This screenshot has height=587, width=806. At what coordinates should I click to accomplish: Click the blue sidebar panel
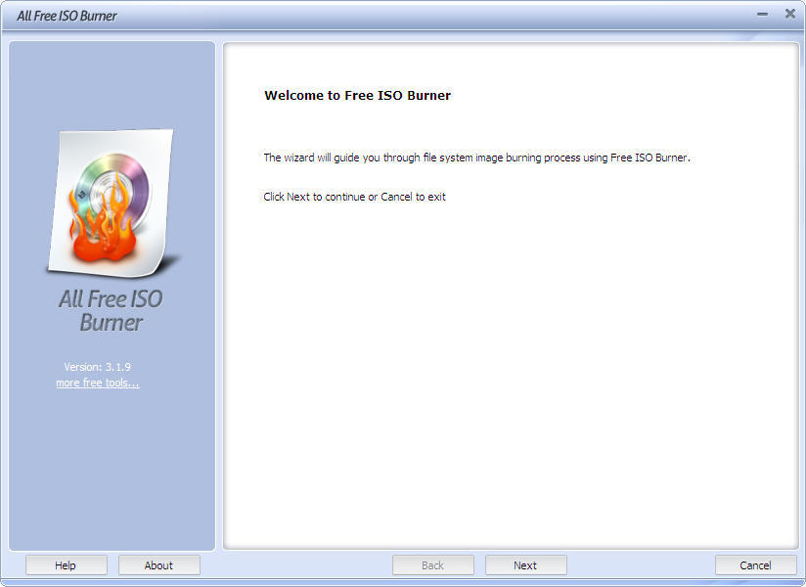click(112, 460)
